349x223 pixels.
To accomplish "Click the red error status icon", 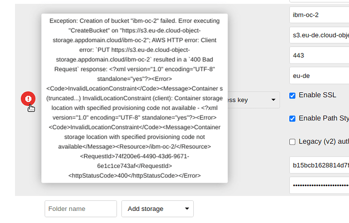I will click(28, 98).
